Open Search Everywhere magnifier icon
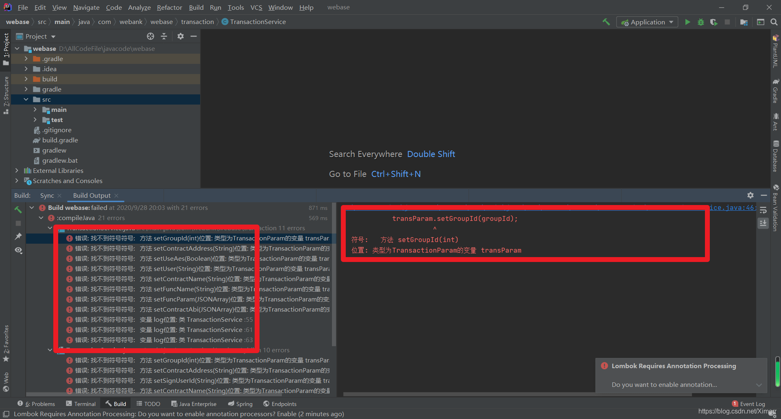Screen dimensions: 781x419 [774, 22]
